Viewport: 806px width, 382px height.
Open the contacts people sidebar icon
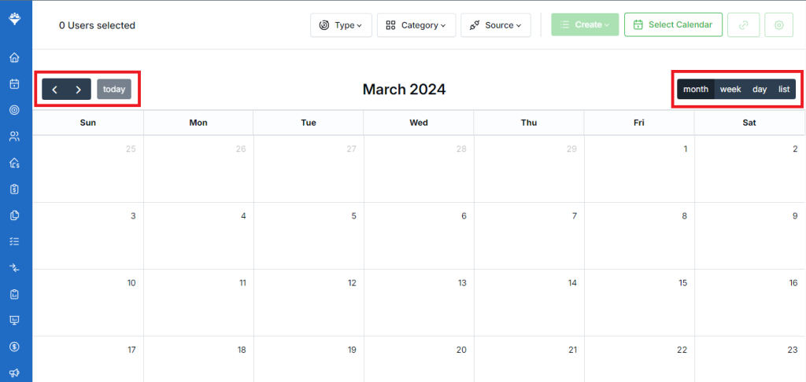coord(14,137)
